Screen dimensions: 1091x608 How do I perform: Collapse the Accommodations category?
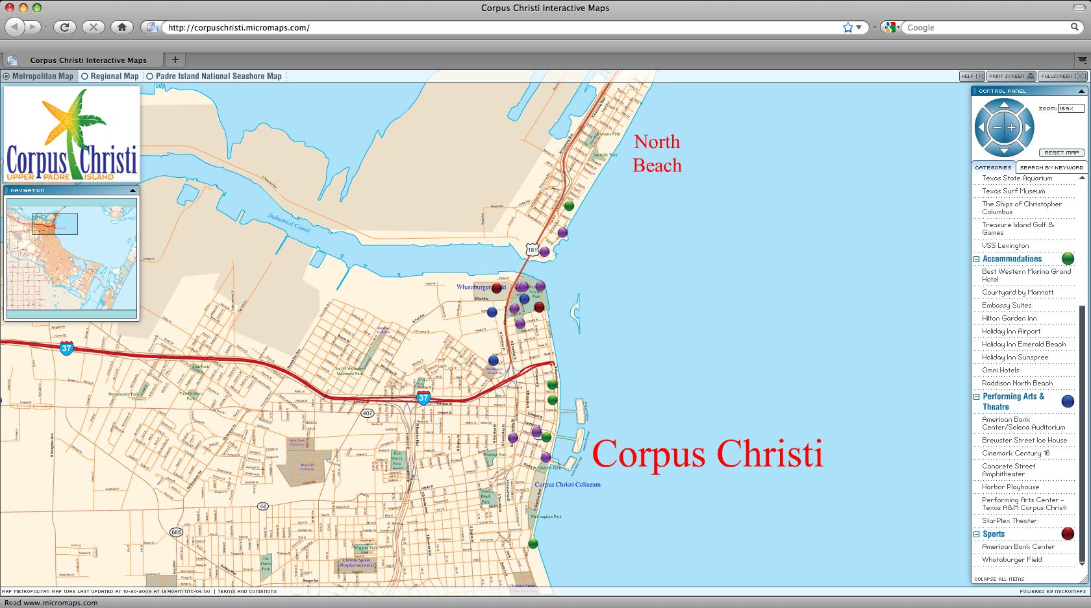pos(976,259)
